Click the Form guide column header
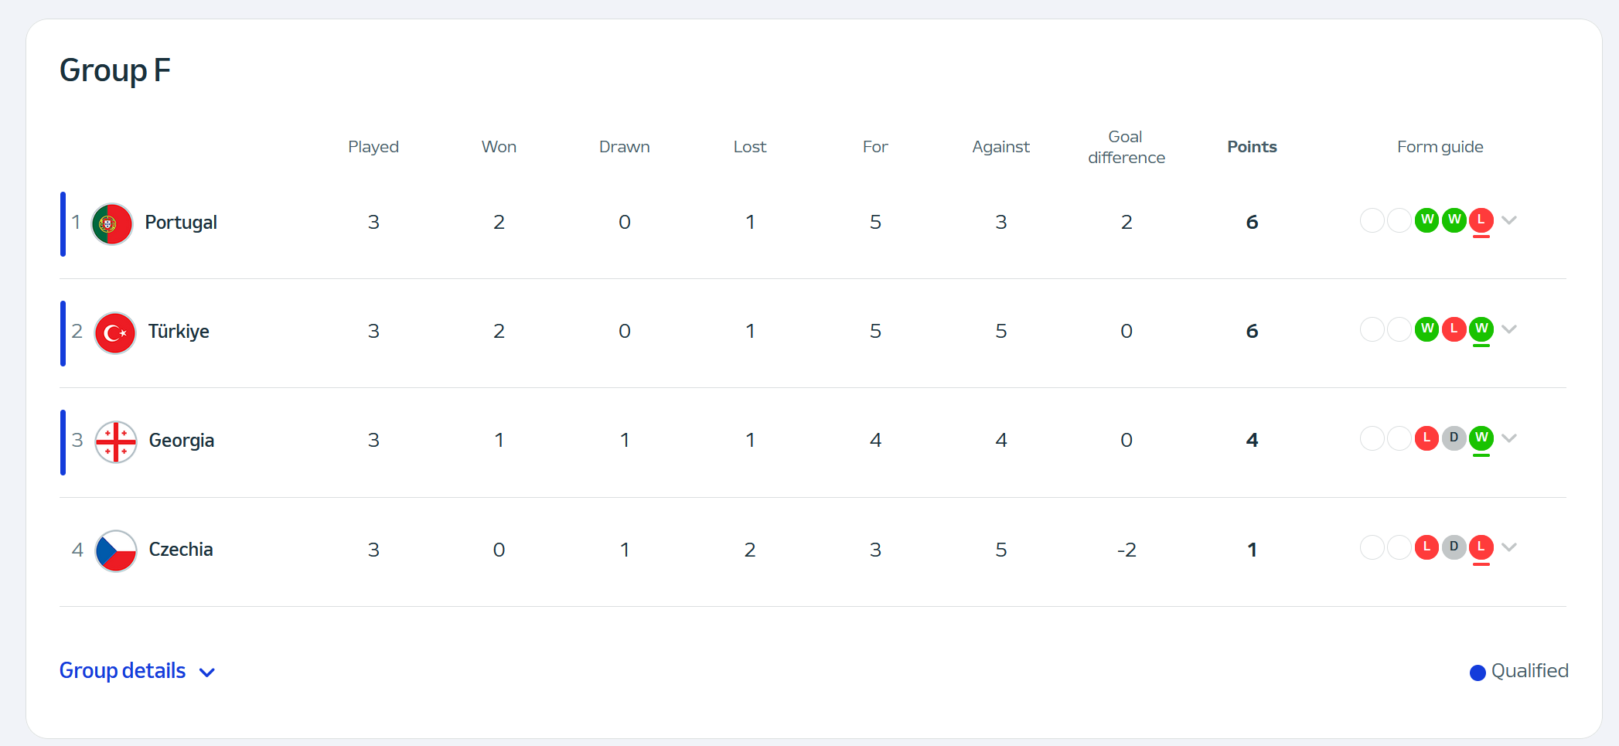Screen dimensions: 1619x746 pos(1440,147)
